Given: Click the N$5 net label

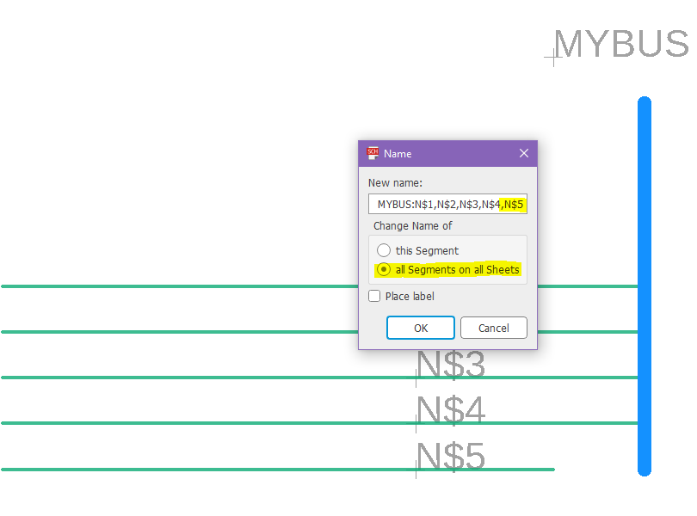Looking at the screenshot, I should 450,456.
